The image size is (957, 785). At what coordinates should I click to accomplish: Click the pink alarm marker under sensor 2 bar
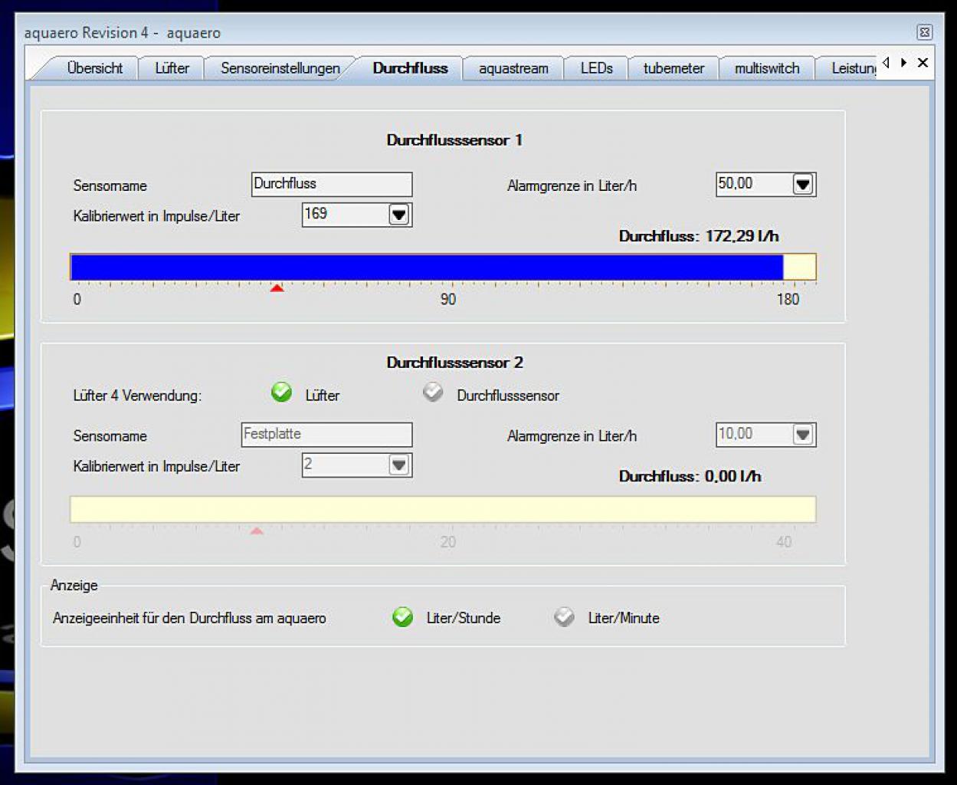pyautogui.click(x=257, y=530)
